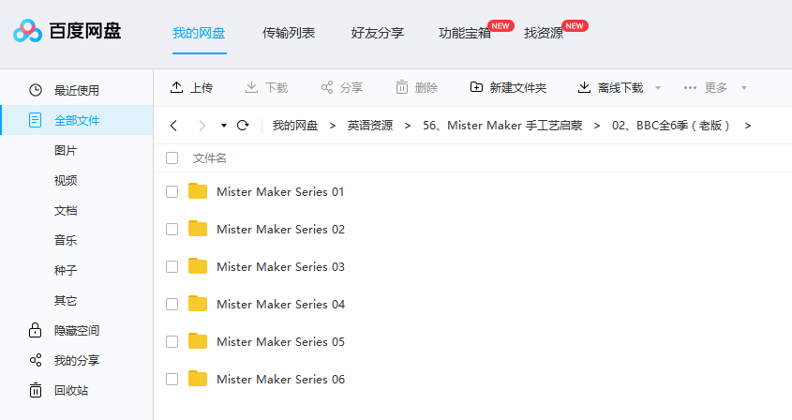Go to 56、Mister Maker 手工艺启蒙 breadcrumb
This screenshot has width=792, height=420.
click(502, 126)
